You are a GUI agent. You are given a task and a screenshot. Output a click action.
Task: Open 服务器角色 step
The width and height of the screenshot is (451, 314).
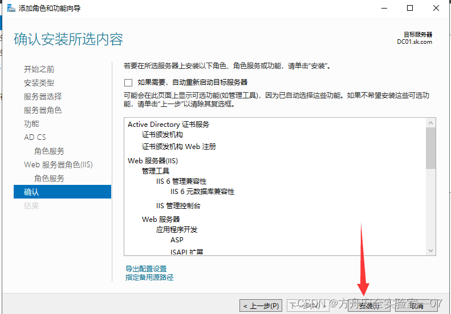click(x=43, y=110)
